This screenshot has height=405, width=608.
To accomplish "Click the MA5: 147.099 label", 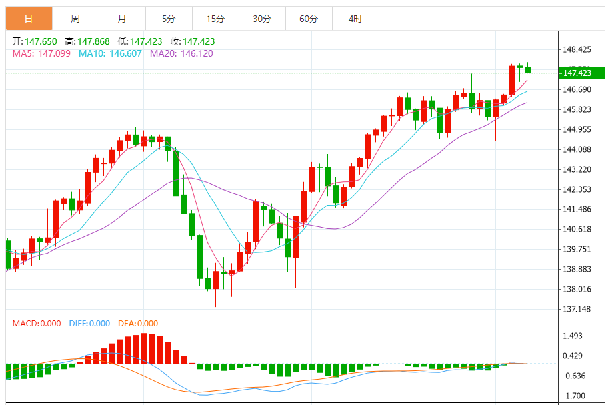I will click(41, 53).
